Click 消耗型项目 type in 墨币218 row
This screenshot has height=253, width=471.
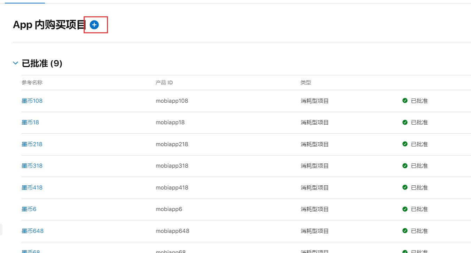click(x=315, y=144)
